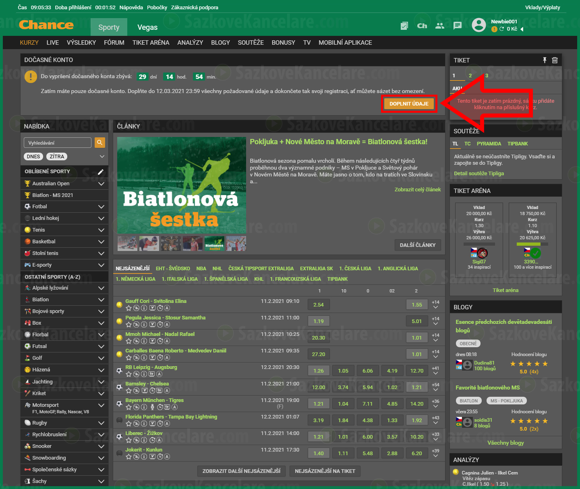Click live-stream screen icon for Mmoh - Nadal

point(152,341)
